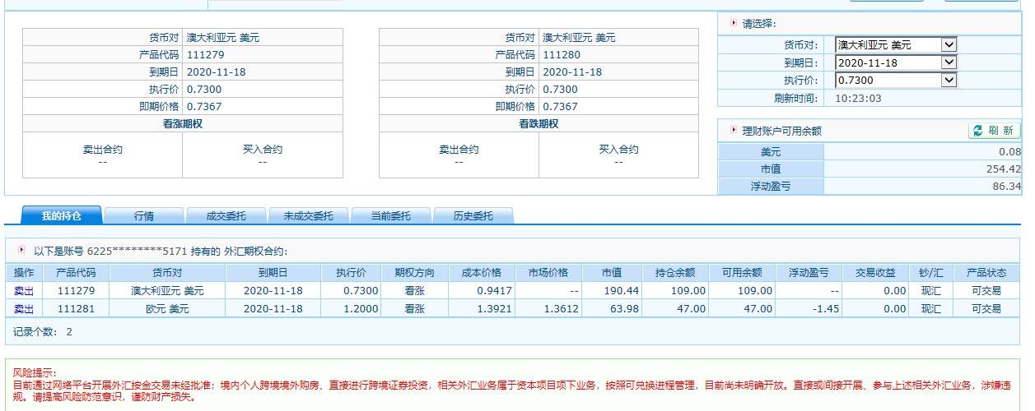Click 卖出 for product 111279
The height and width of the screenshot is (411, 1035).
(x=24, y=291)
